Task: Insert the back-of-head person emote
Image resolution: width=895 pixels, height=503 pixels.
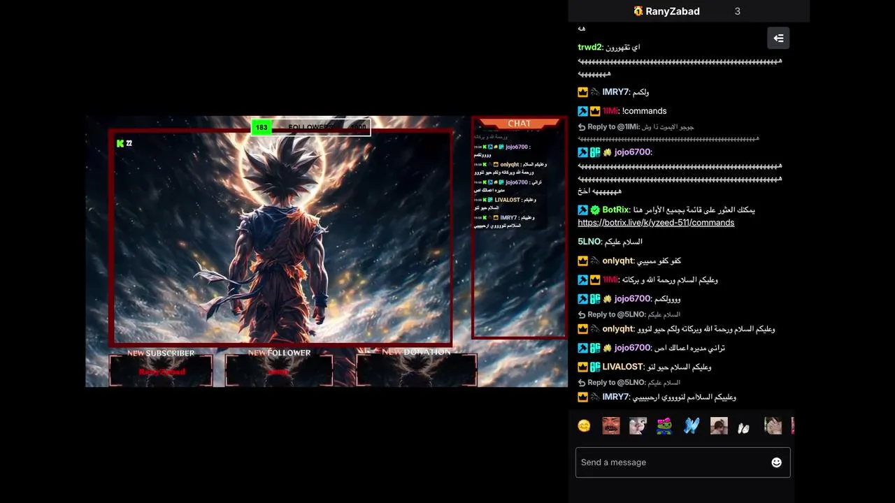Action: [719, 425]
